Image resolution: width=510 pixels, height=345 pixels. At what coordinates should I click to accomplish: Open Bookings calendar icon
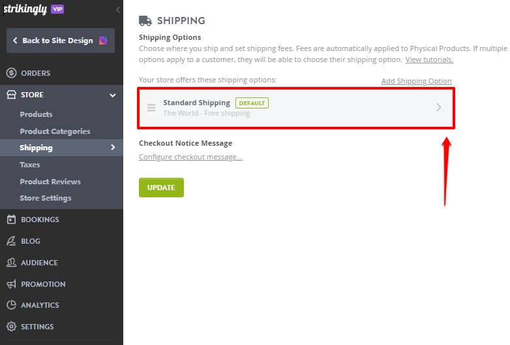click(x=11, y=220)
